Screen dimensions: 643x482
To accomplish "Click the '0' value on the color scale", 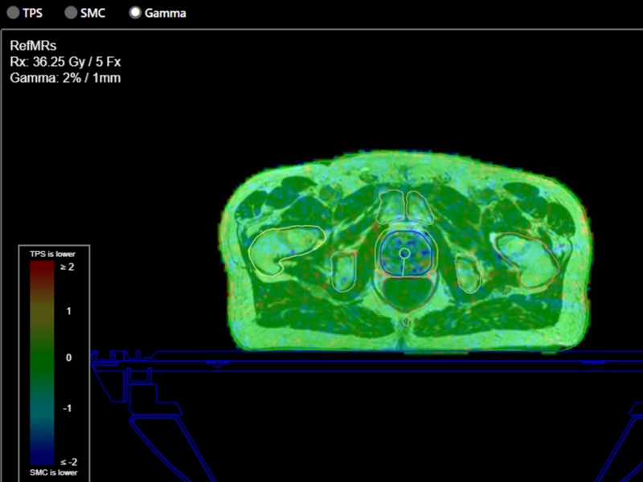I will 69,357.
